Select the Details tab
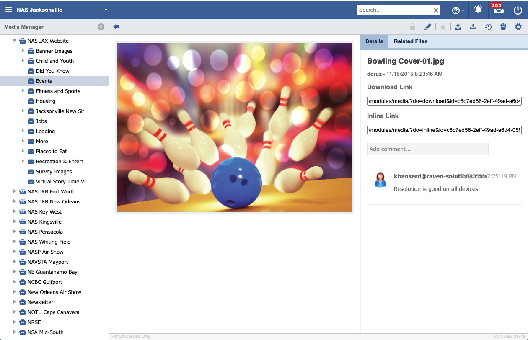 coord(374,41)
